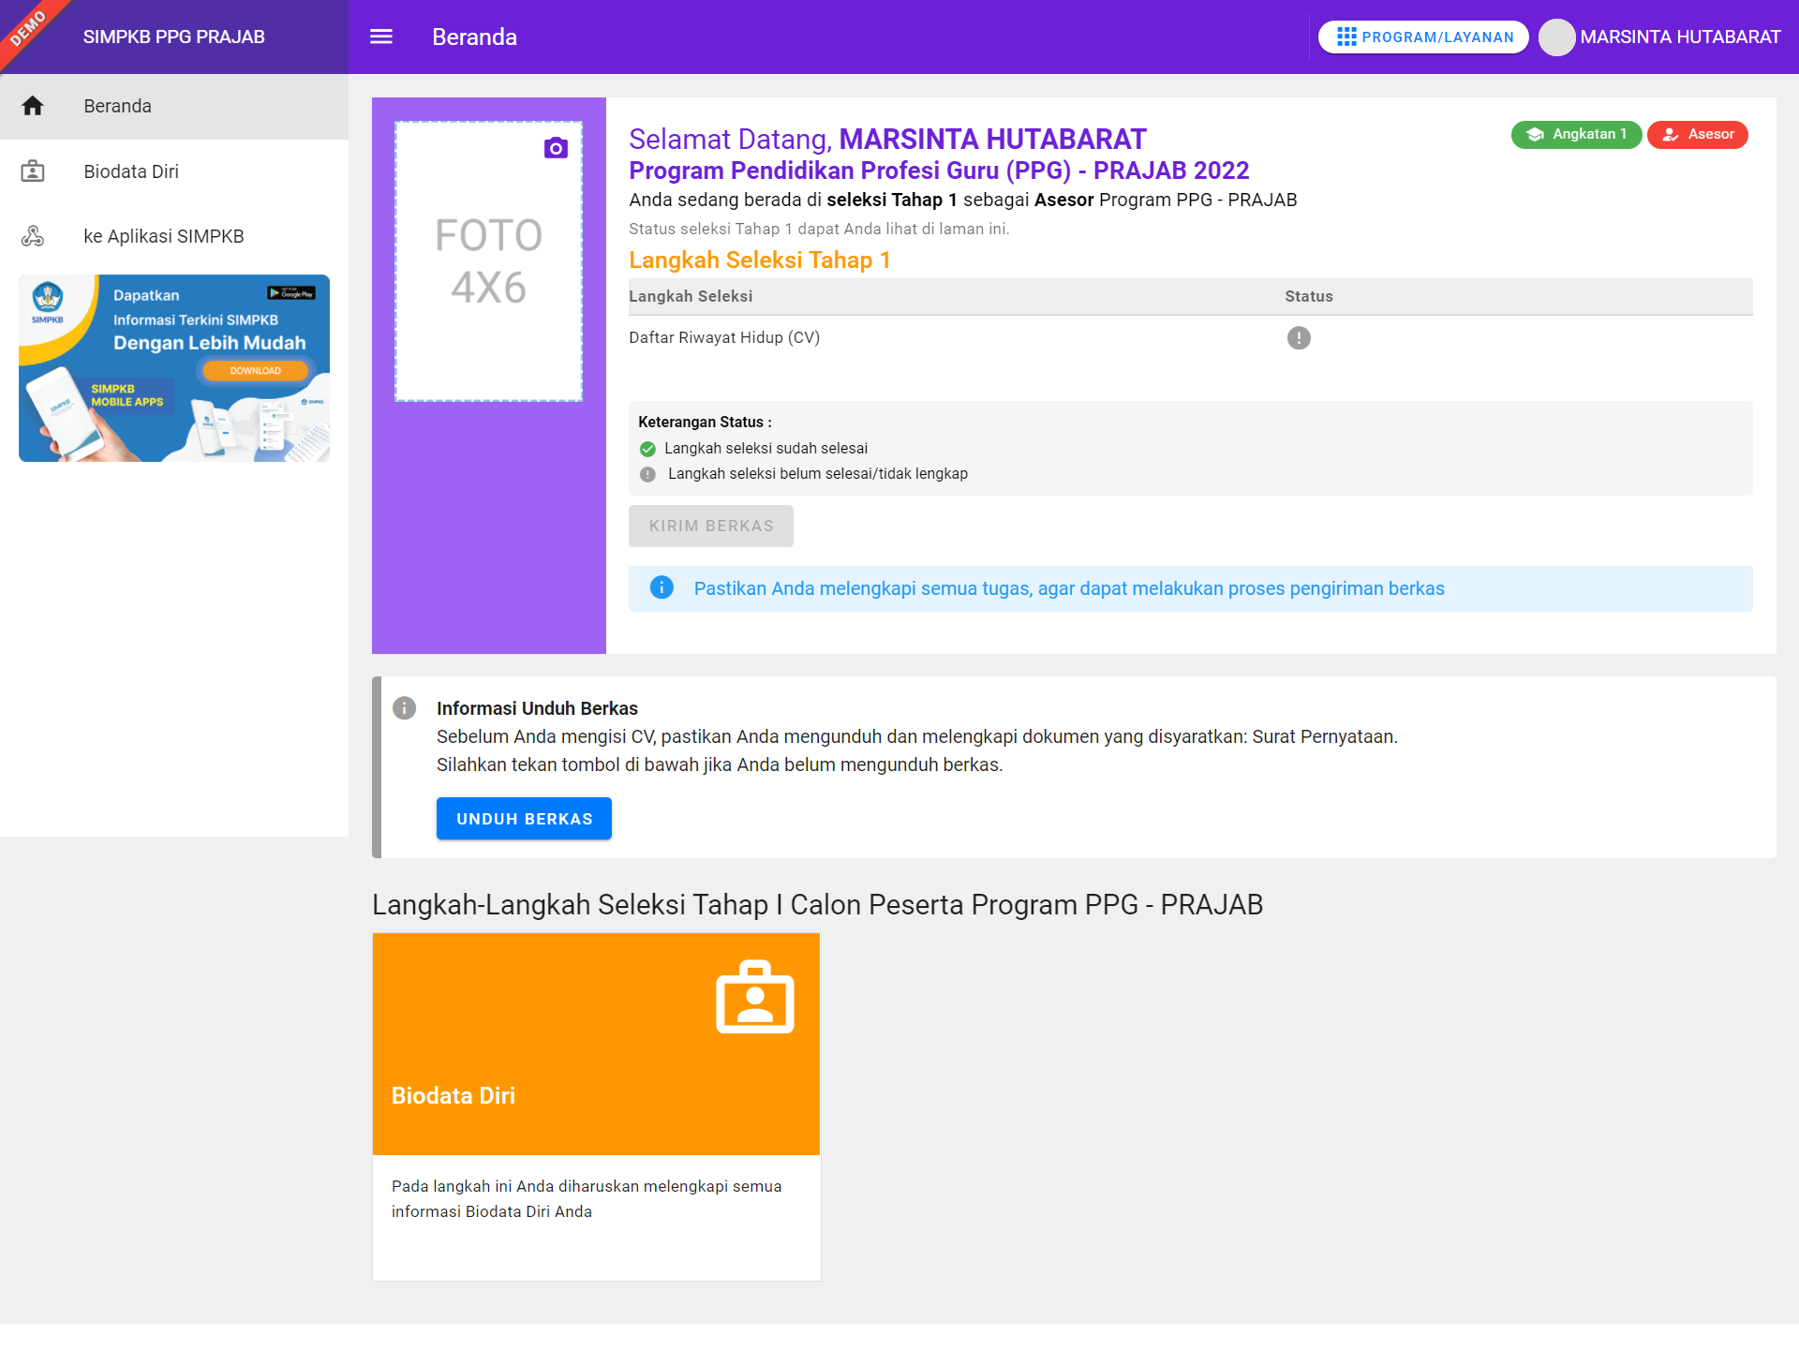Click SIMPKB PPG PRAJAB header title

coord(173,37)
